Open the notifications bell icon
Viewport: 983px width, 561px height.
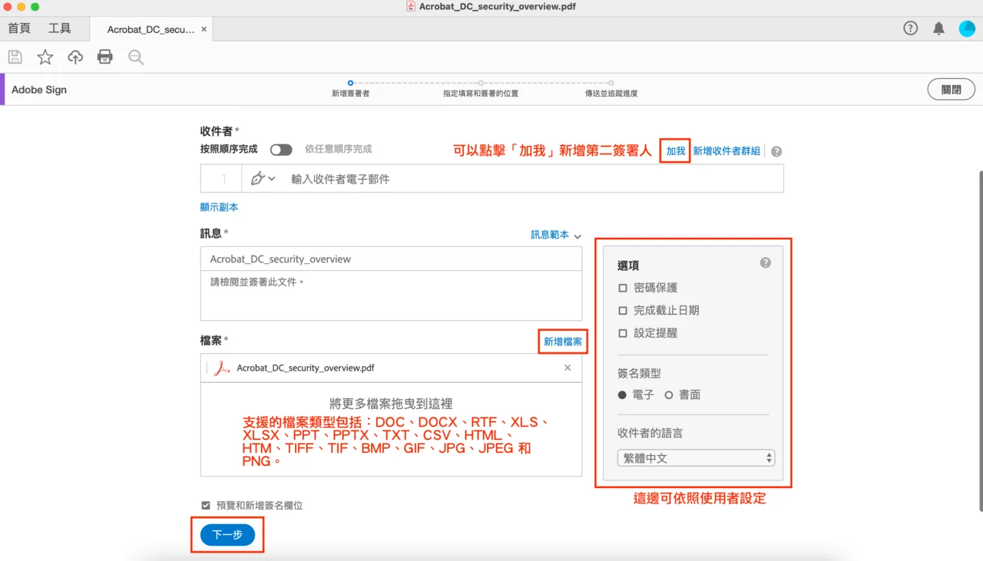point(938,28)
